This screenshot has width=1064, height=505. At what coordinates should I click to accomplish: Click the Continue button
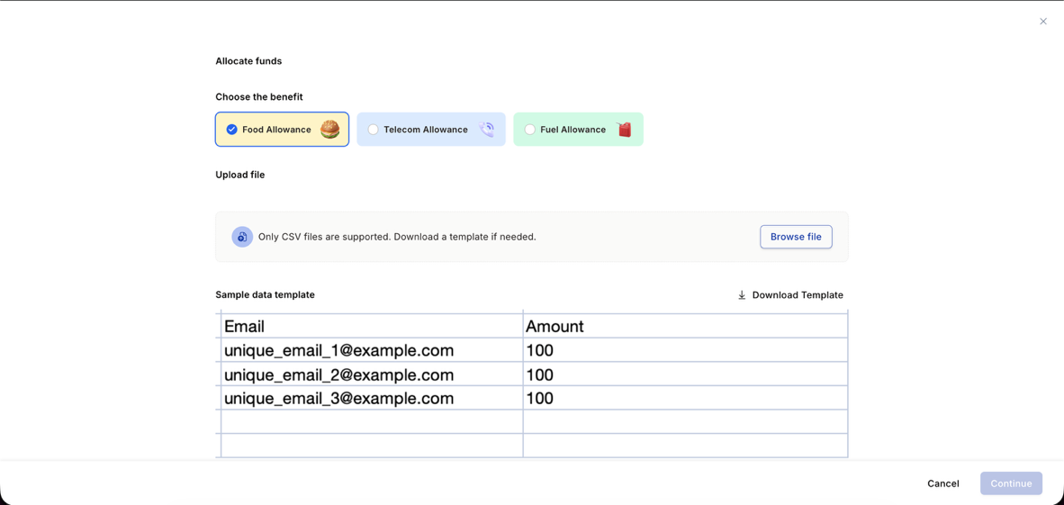coord(1011,483)
